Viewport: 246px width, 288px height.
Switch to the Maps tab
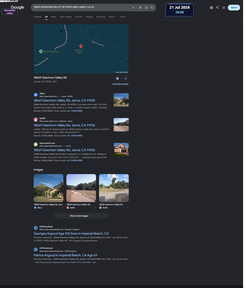[x=54, y=17]
